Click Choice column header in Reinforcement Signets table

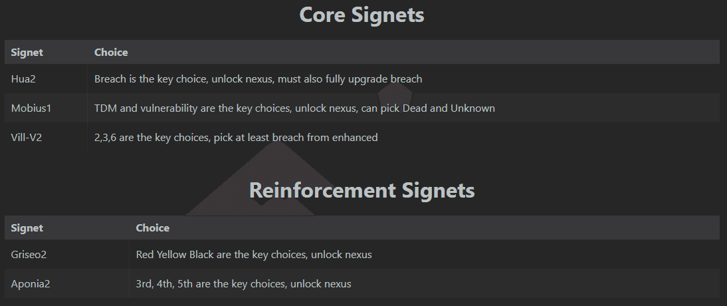coord(153,228)
